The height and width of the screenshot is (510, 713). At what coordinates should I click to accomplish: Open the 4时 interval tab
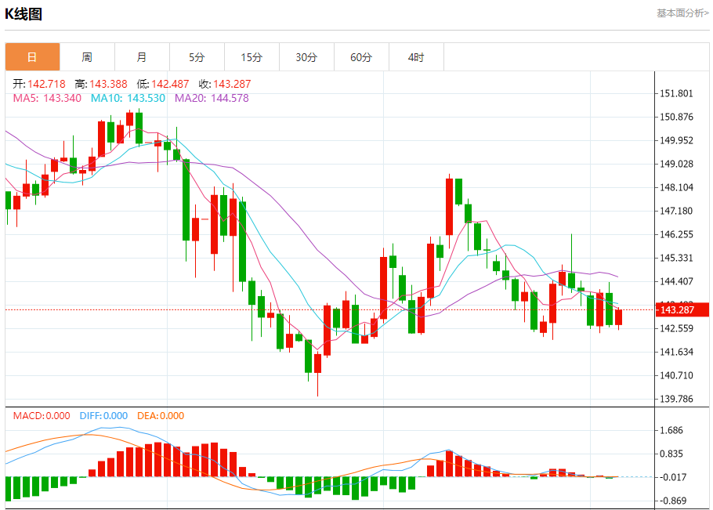coord(417,57)
